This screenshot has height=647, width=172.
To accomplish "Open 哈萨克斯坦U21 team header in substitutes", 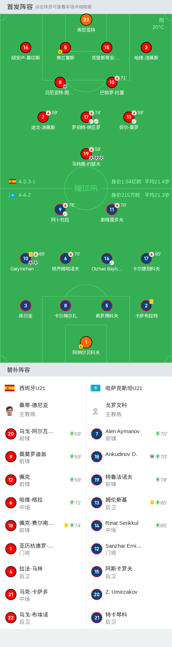I will pyautogui.click(x=129, y=388).
